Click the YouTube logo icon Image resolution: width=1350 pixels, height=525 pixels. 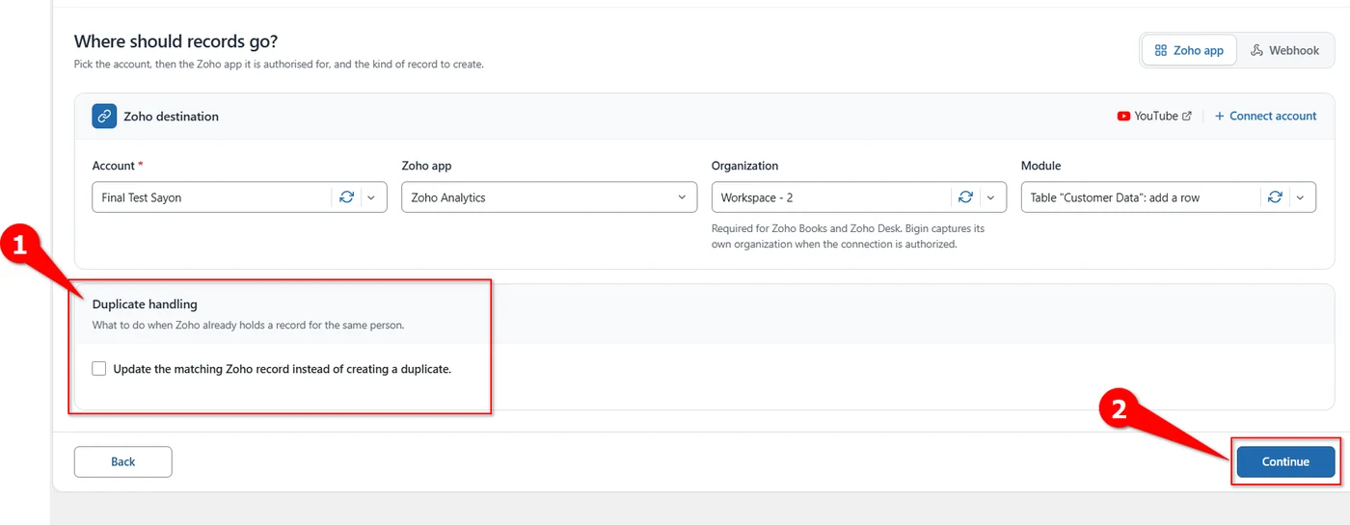(x=1123, y=117)
